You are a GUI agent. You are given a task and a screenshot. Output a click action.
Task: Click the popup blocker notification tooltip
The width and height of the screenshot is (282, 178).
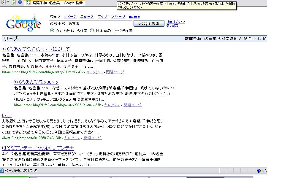(177, 6)
